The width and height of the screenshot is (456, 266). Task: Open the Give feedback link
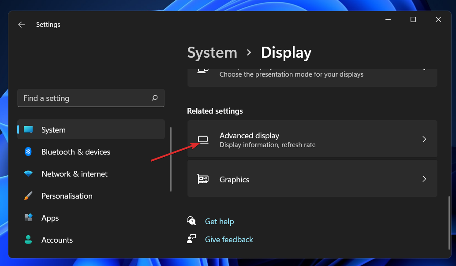[x=229, y=239]
